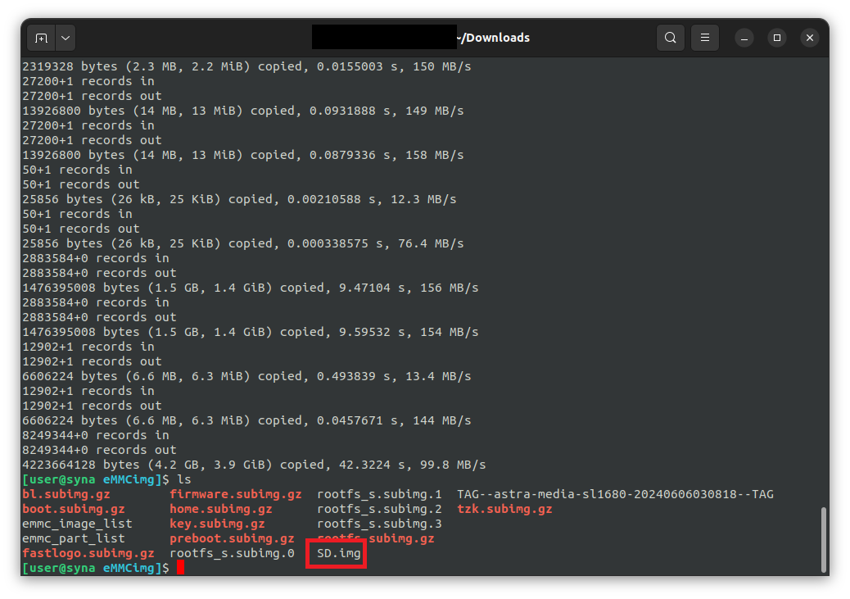Viewport: 850px width, 599px height.
Task: Click the fastlogo.subimg.gz entry
Action: tap(88, 553)
